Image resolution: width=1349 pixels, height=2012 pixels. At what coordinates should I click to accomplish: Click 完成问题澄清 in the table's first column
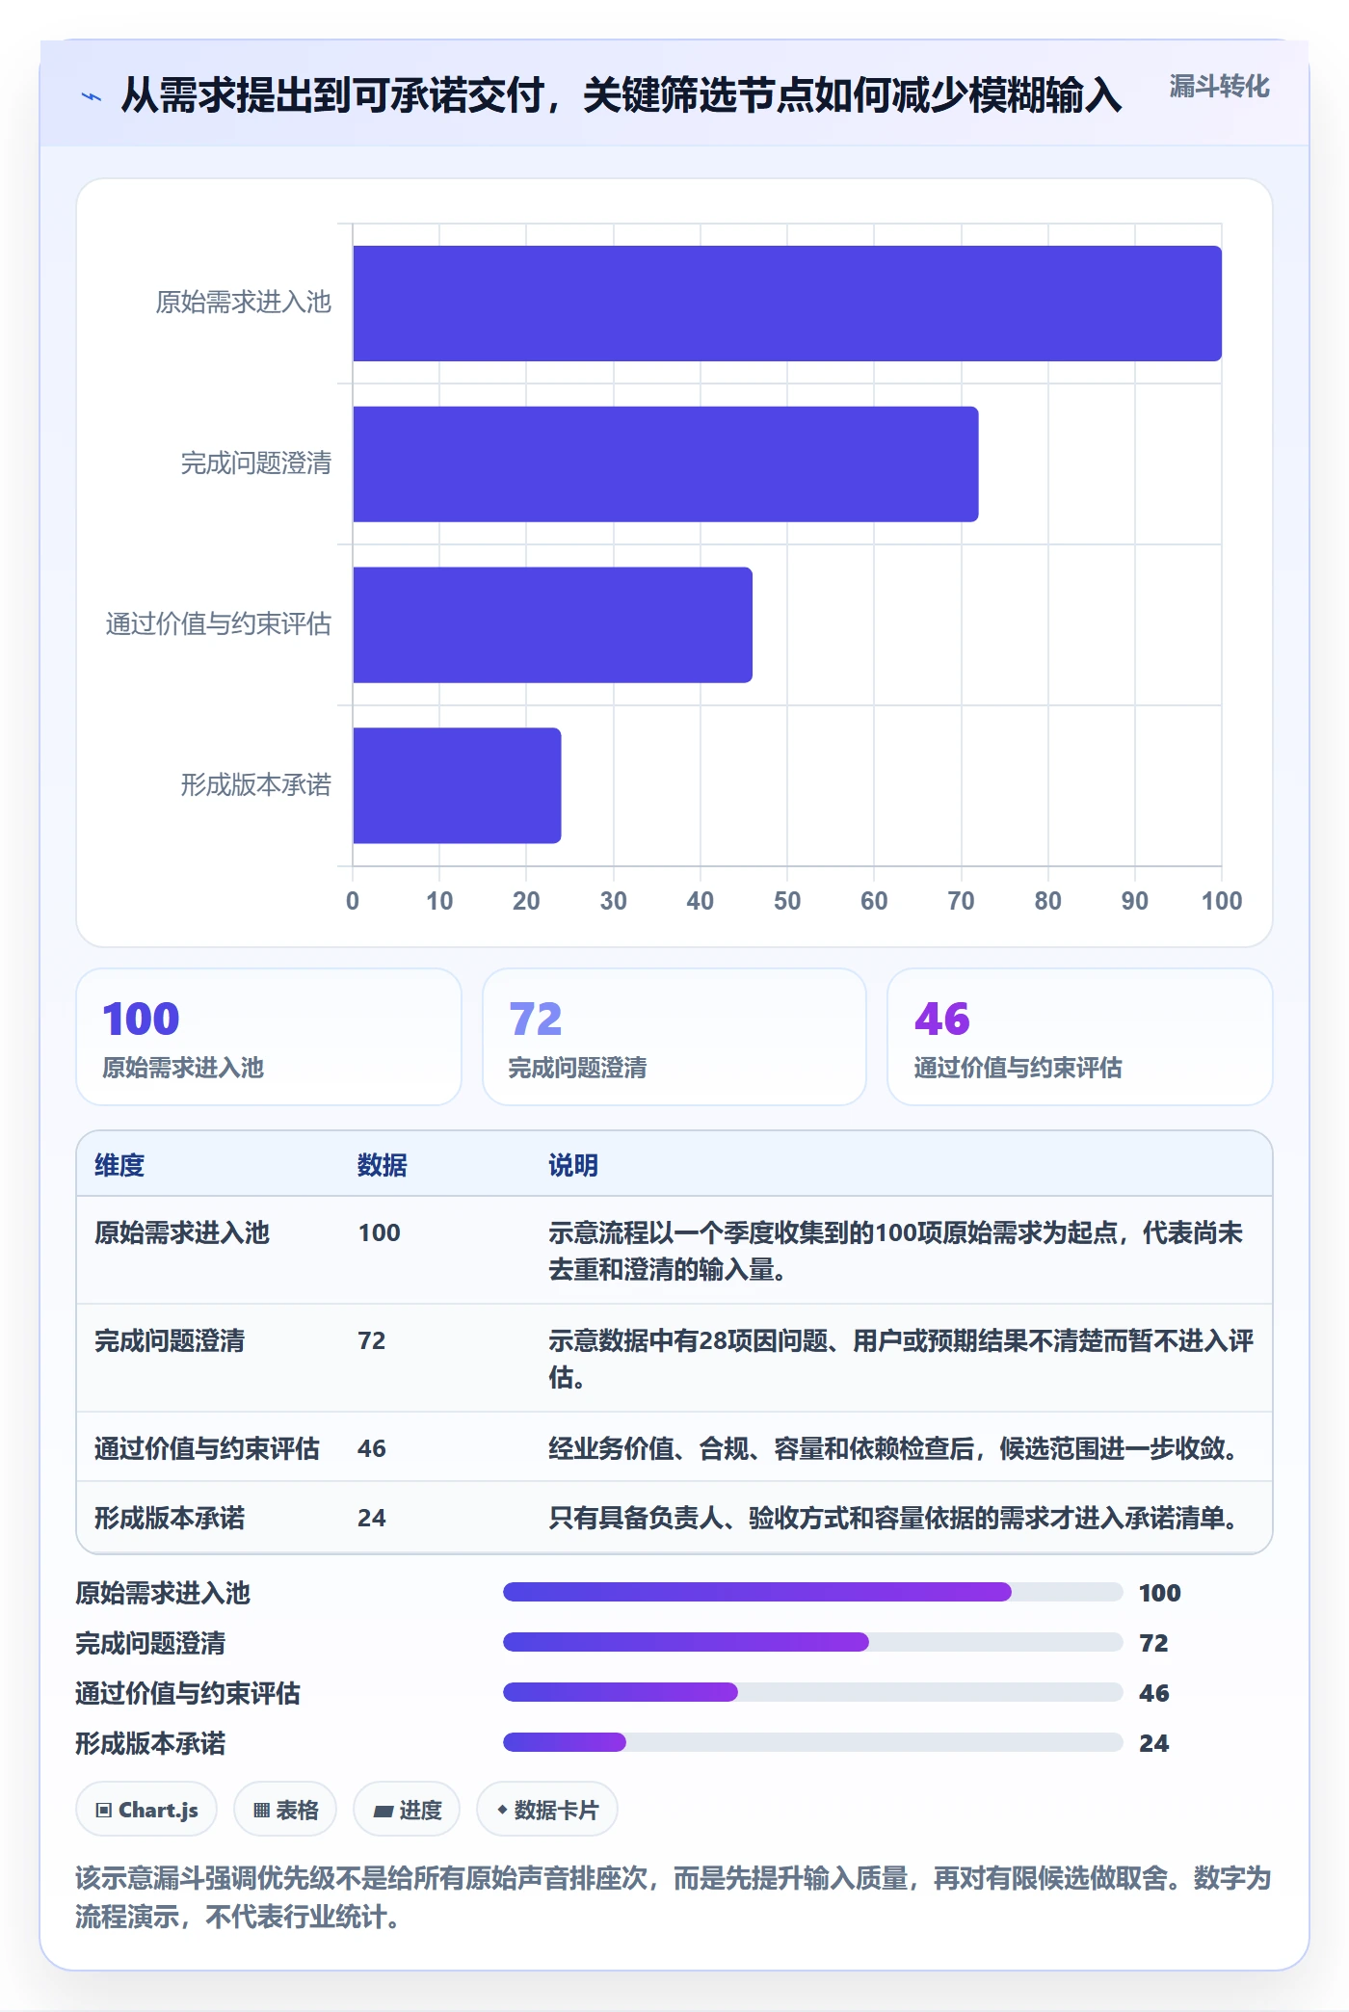[x=170, y=1340]
